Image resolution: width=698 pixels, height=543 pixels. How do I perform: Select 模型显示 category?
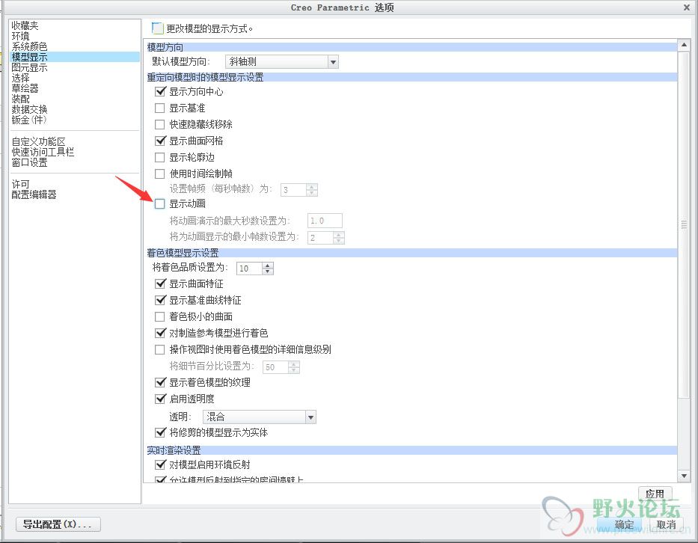tap(74, 57)
